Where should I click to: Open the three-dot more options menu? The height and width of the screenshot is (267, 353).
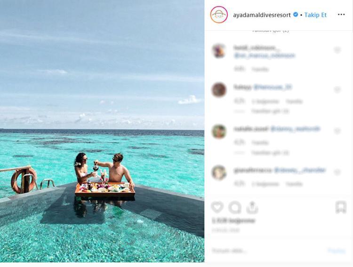click(341, 15)
